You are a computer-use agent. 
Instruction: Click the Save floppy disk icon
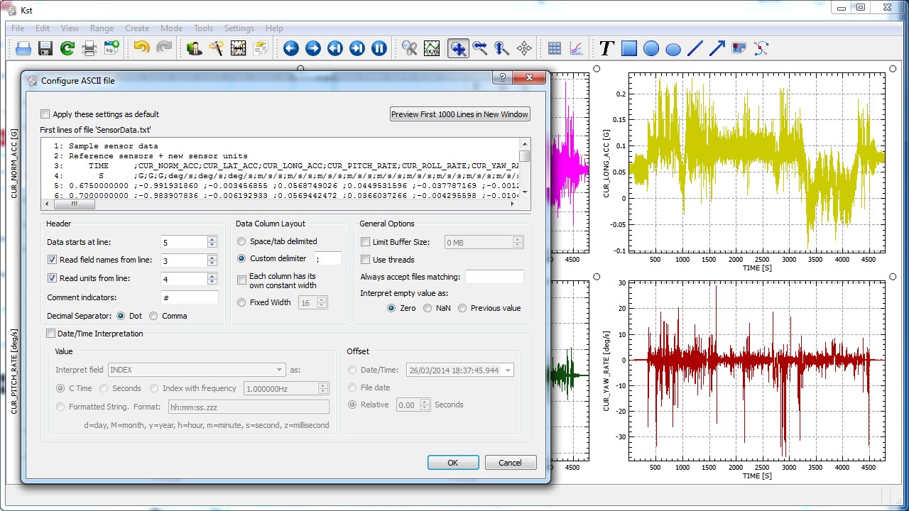(x=45, y=48)
